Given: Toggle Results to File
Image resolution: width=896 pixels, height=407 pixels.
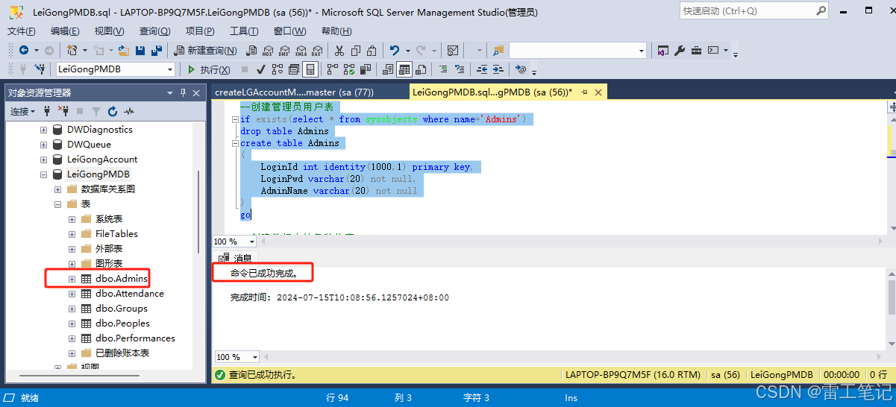Looking at the screenshot, I should (421, 69).
